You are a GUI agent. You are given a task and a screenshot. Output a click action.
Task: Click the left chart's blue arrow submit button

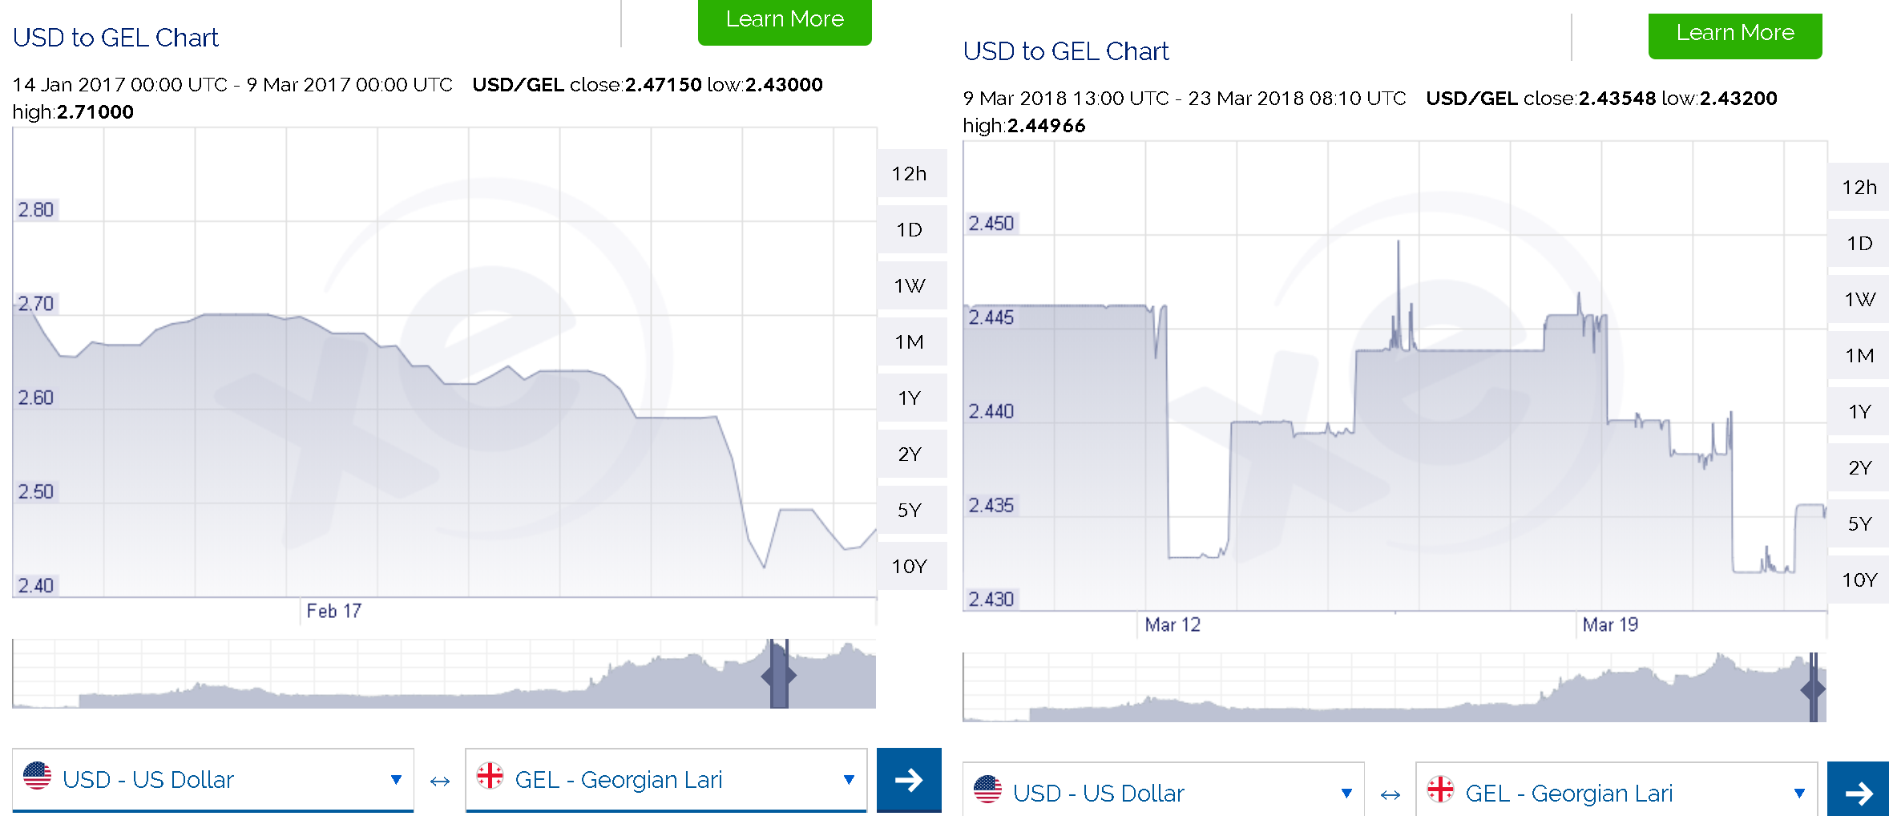tap(909, 779)
